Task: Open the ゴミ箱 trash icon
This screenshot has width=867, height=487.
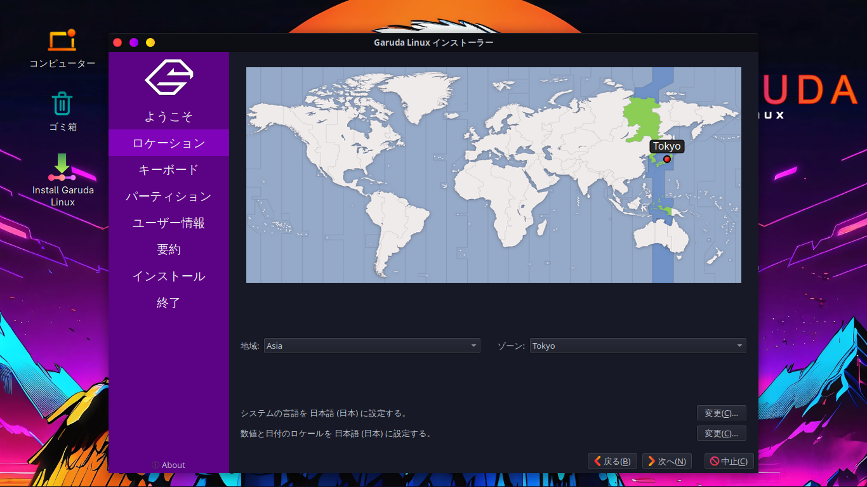Action: 62,112
